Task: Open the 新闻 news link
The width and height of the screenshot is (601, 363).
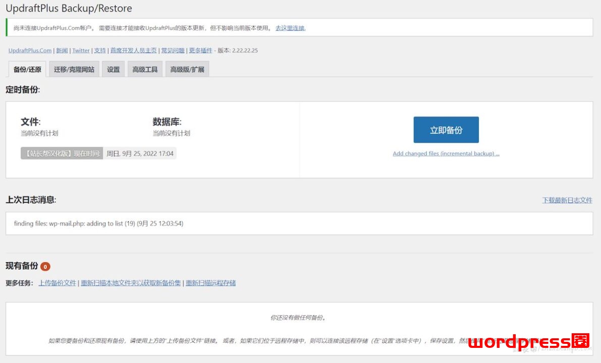Action: (62, 50)
